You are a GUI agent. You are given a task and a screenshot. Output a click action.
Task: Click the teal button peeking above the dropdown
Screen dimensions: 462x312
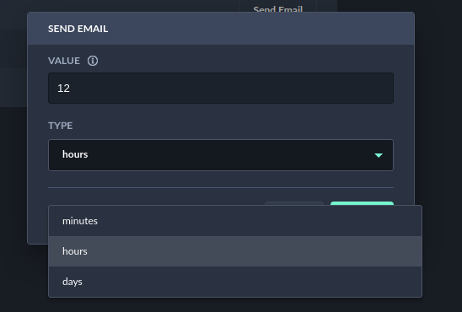point(362,203)
